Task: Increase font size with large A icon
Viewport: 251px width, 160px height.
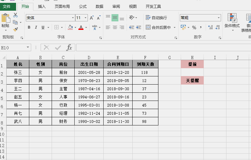Action: tap(92, 18)
